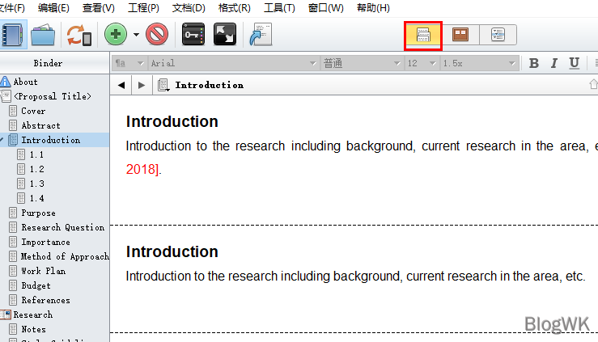Enter full screen composition mode
This screenshot has width=598, height=342.
224,35
